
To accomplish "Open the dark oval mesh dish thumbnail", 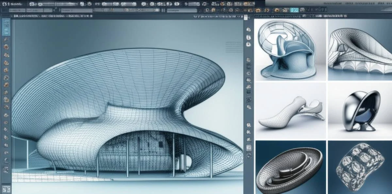I will (290, 167).
